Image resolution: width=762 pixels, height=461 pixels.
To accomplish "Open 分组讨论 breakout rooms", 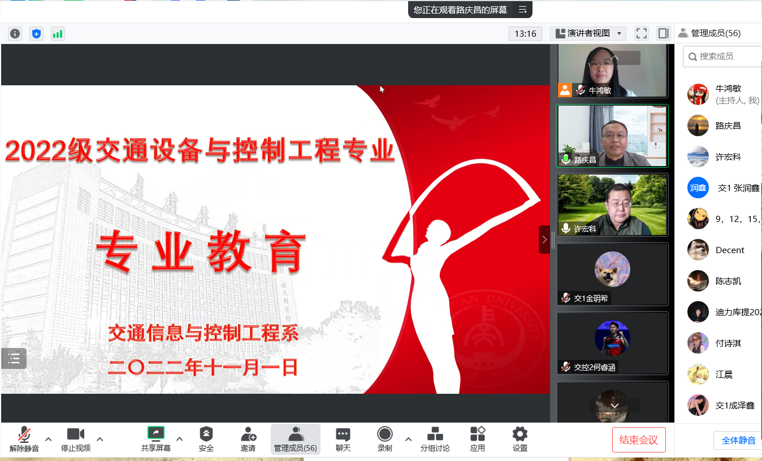I will pyautogui.click(x=435, y=439).
